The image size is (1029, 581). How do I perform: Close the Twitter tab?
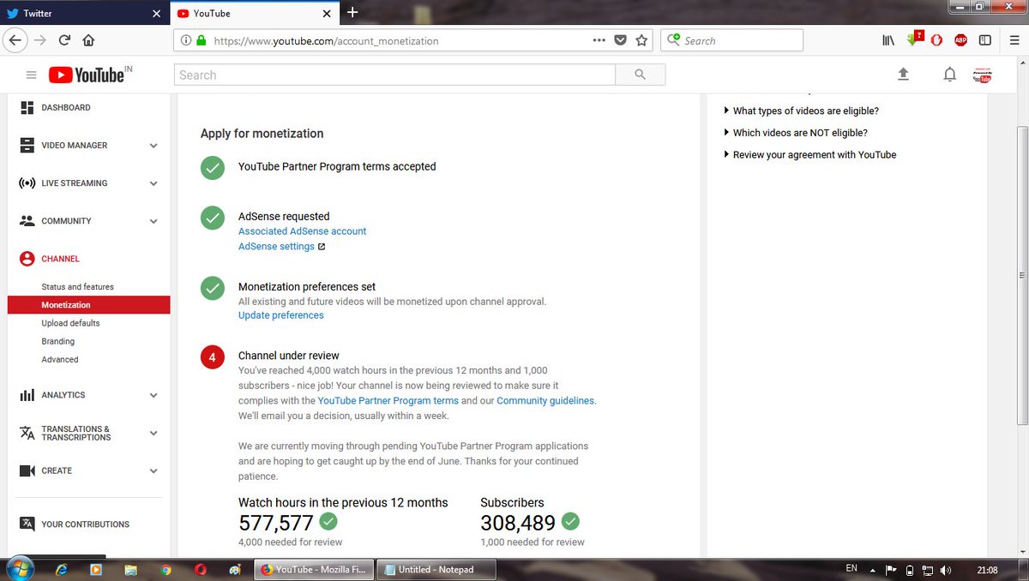155,13
